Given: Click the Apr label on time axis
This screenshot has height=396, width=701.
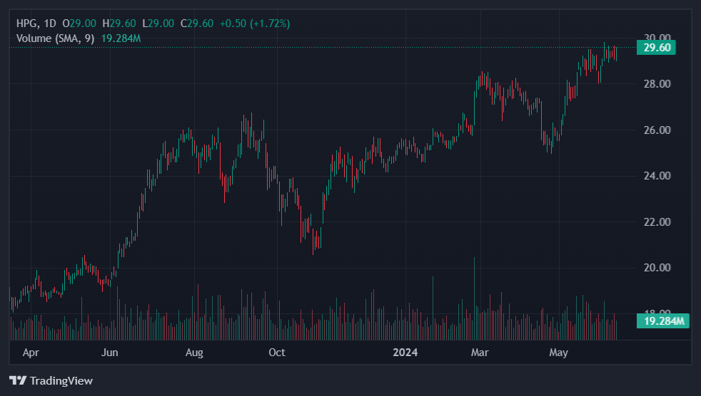Looking at the screenshot, I should tap(31, 353).
